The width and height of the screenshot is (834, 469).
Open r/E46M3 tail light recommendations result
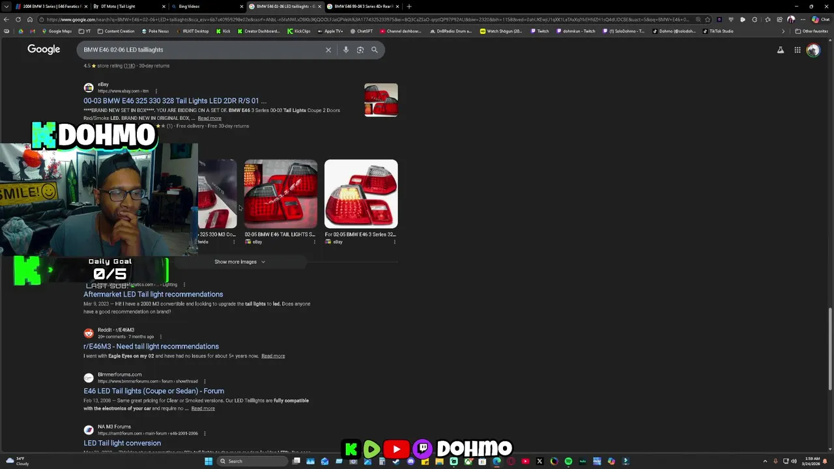[x=151, y=347]
